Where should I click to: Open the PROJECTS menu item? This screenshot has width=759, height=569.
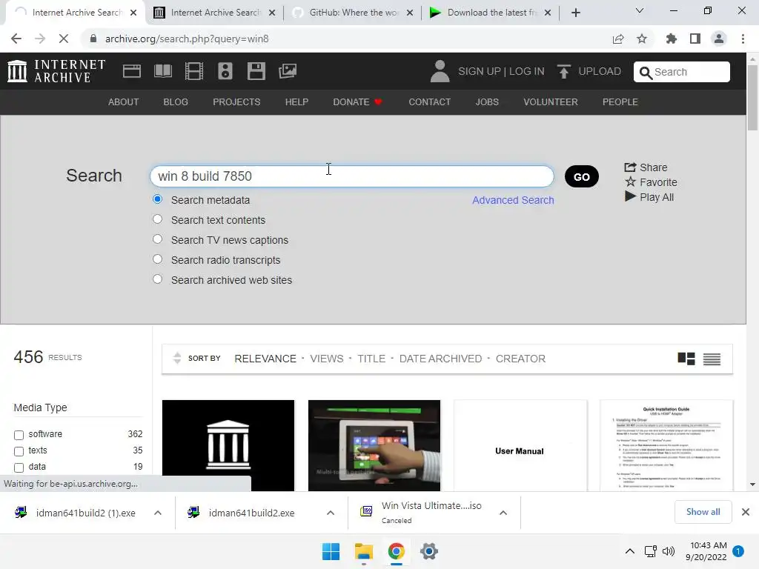[236, 102]
